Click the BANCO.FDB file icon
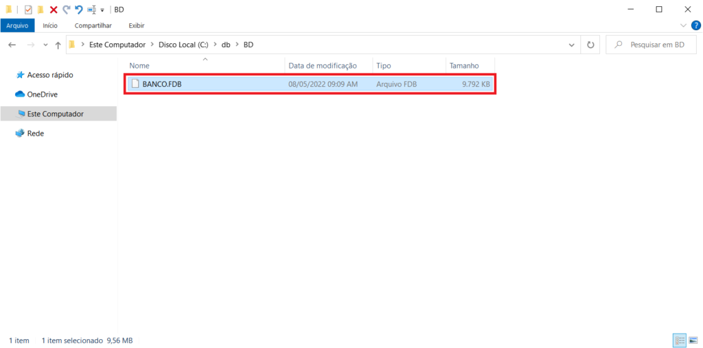Image resolution: width=703 pixels, height=348 pixels. (x=135, y=84)
